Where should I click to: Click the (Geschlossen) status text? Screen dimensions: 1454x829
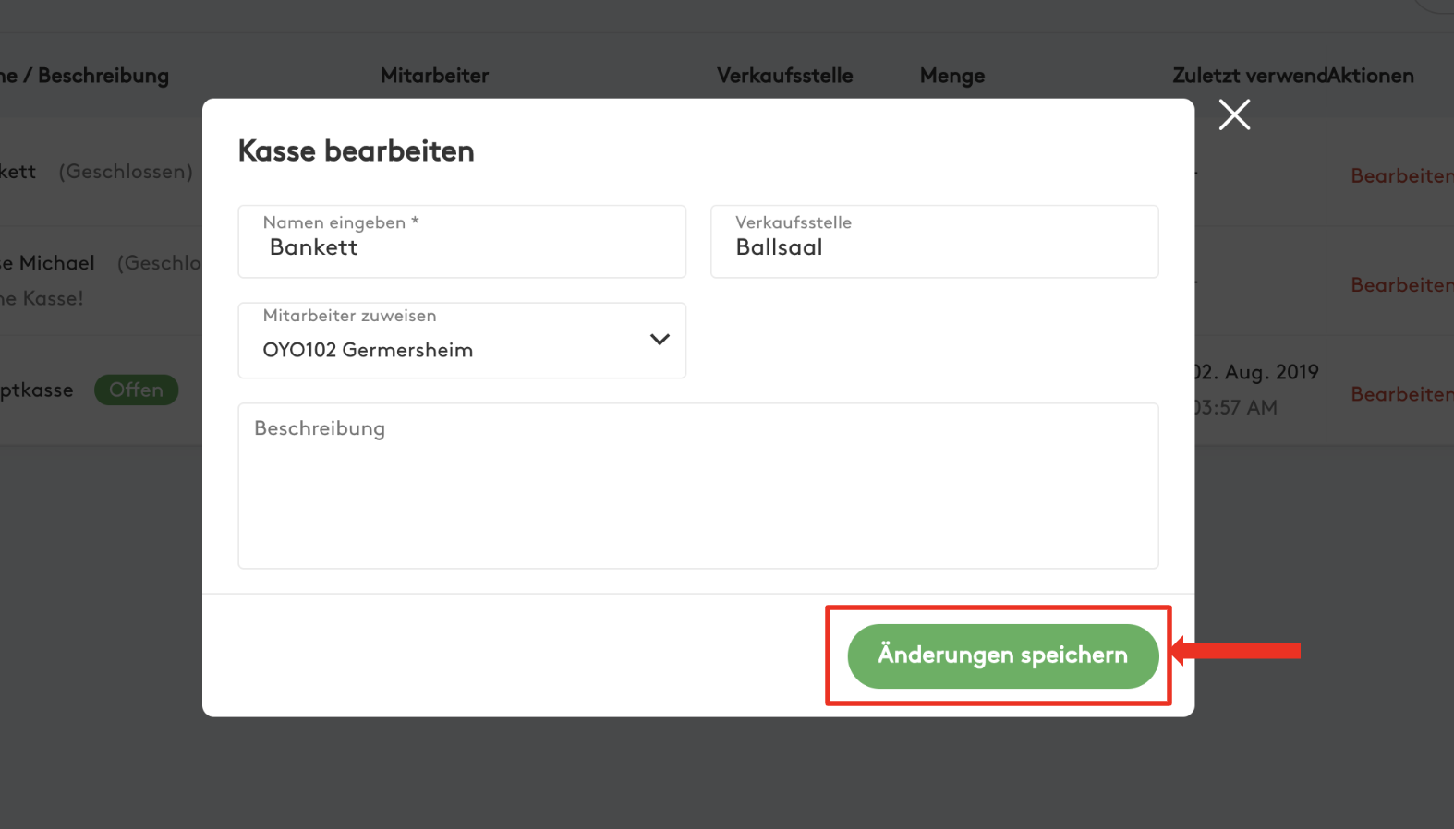point(126,172)
